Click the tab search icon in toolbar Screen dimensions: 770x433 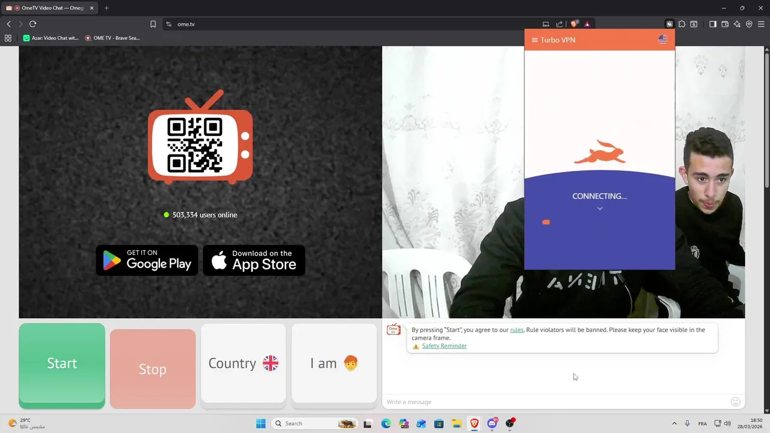(694, 24)
